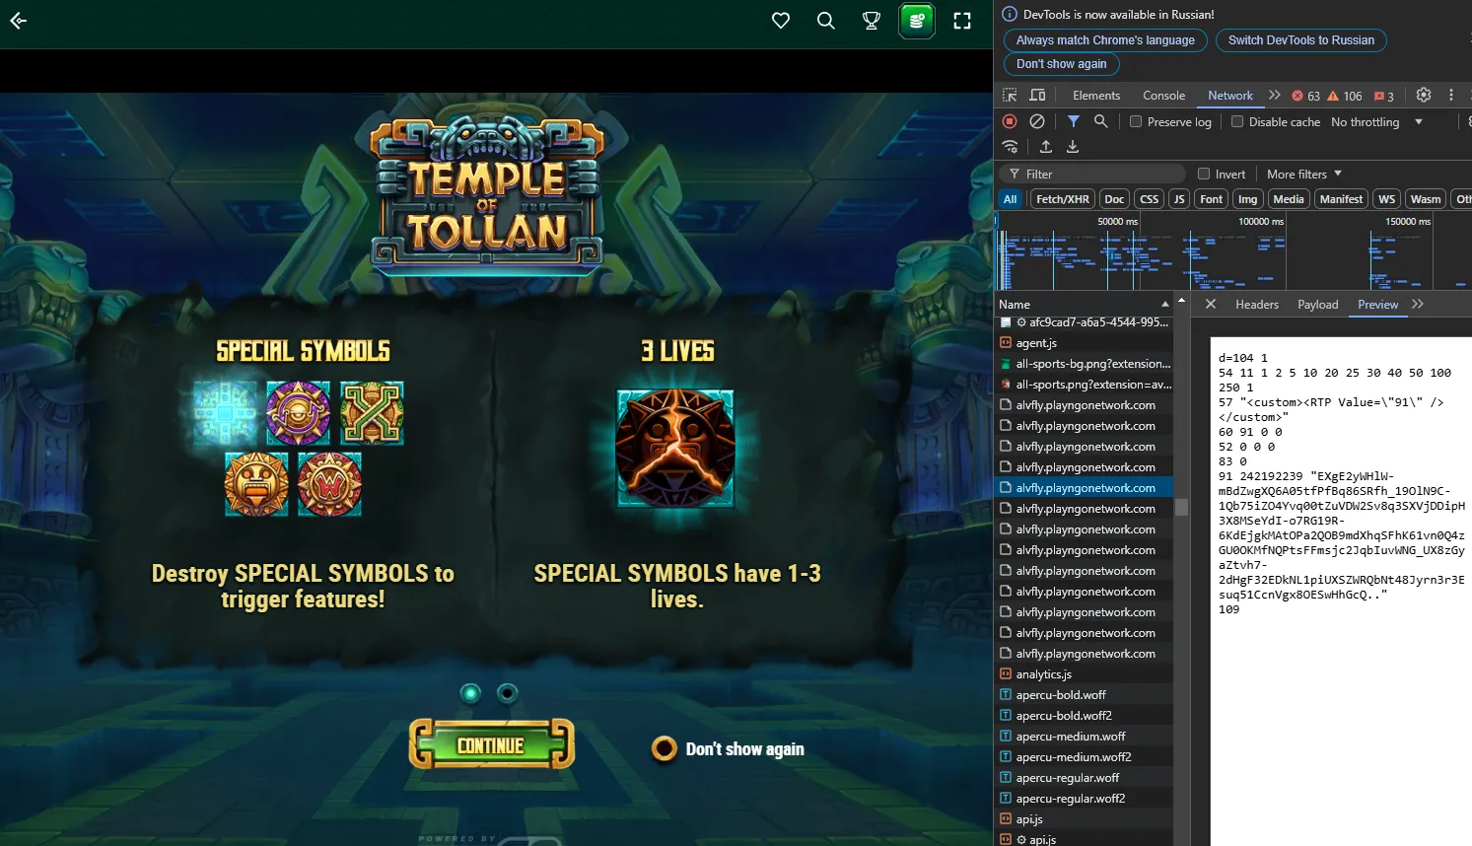Switch to the Console panel
Viewport: 1472px width, 846px height.
tap(1164, 96)
